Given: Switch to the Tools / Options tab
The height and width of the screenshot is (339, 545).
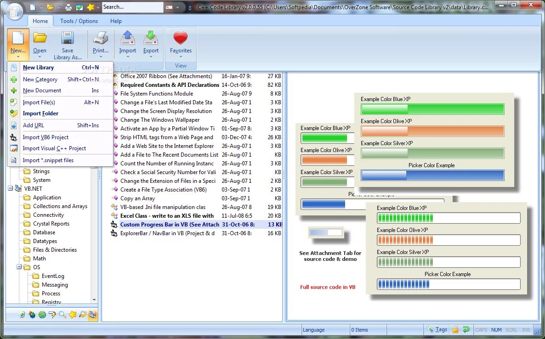Looking at the screenshot, I should coord(79,21).
